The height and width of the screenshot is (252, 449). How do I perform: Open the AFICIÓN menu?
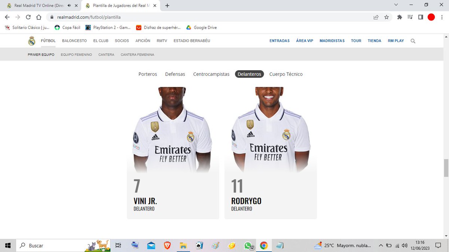coord(143,41)
